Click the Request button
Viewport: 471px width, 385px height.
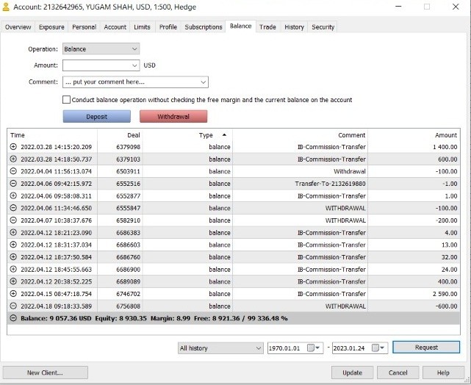coord(426,348)
